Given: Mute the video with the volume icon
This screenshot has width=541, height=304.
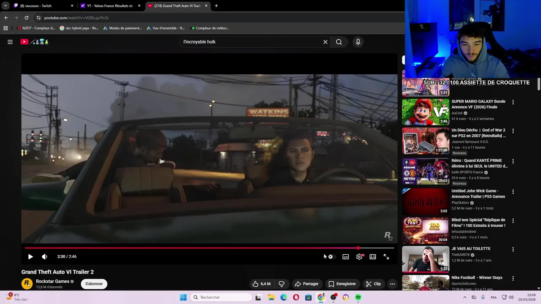Looking at the screenshot, I should pos(44,257).
